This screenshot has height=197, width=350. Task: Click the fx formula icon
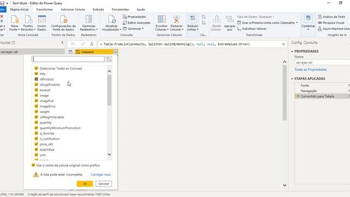[92, 44]
